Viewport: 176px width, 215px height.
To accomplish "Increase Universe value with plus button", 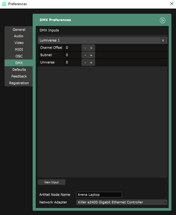I will (91, 63).
